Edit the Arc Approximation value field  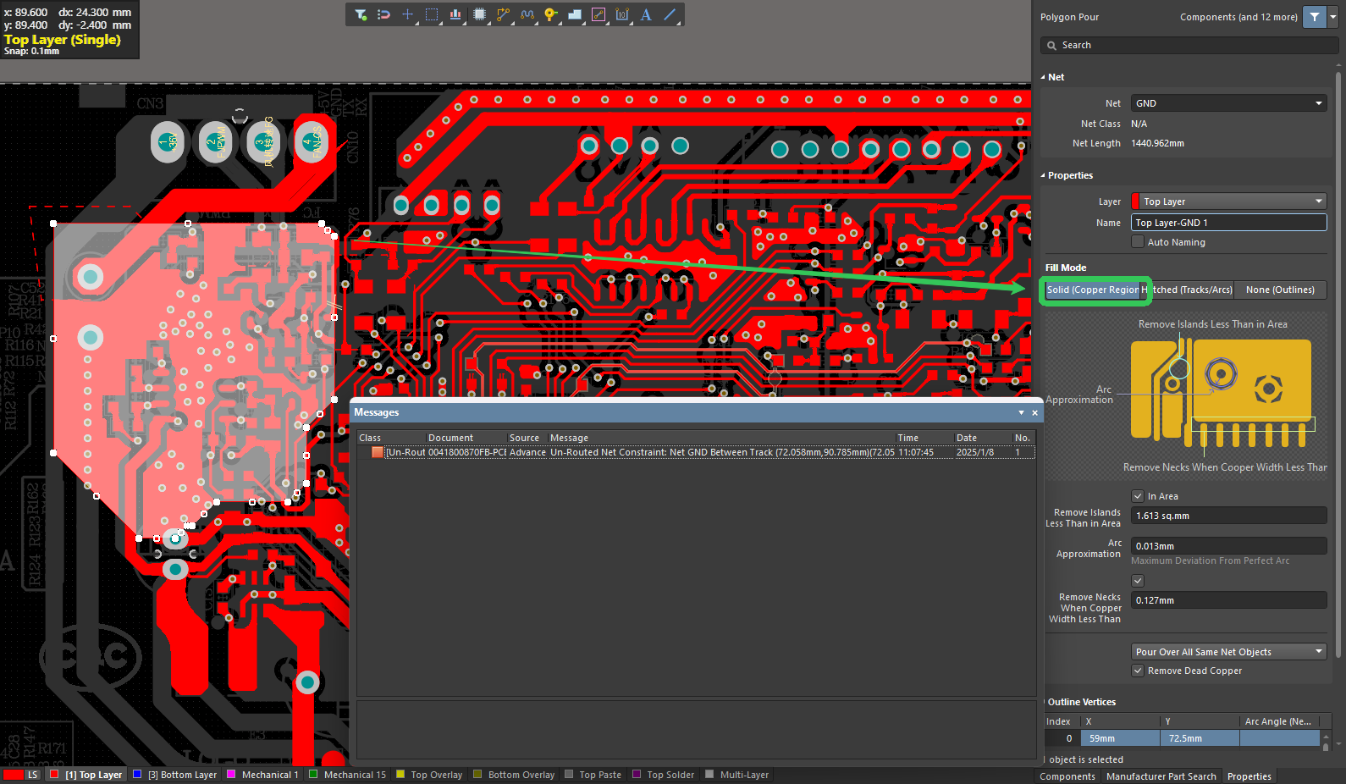click(x=1228, y=546)
